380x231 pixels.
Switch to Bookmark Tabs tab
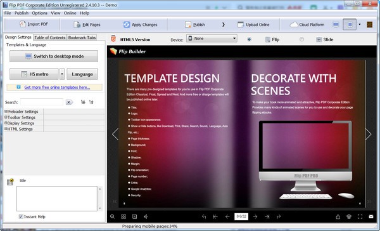[x=82, y=37]
